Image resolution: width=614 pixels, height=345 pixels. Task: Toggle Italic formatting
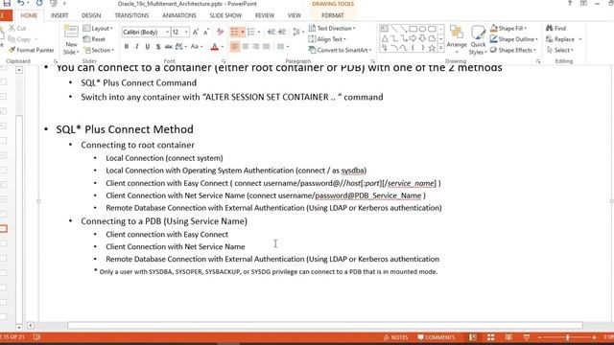(136, 47)
